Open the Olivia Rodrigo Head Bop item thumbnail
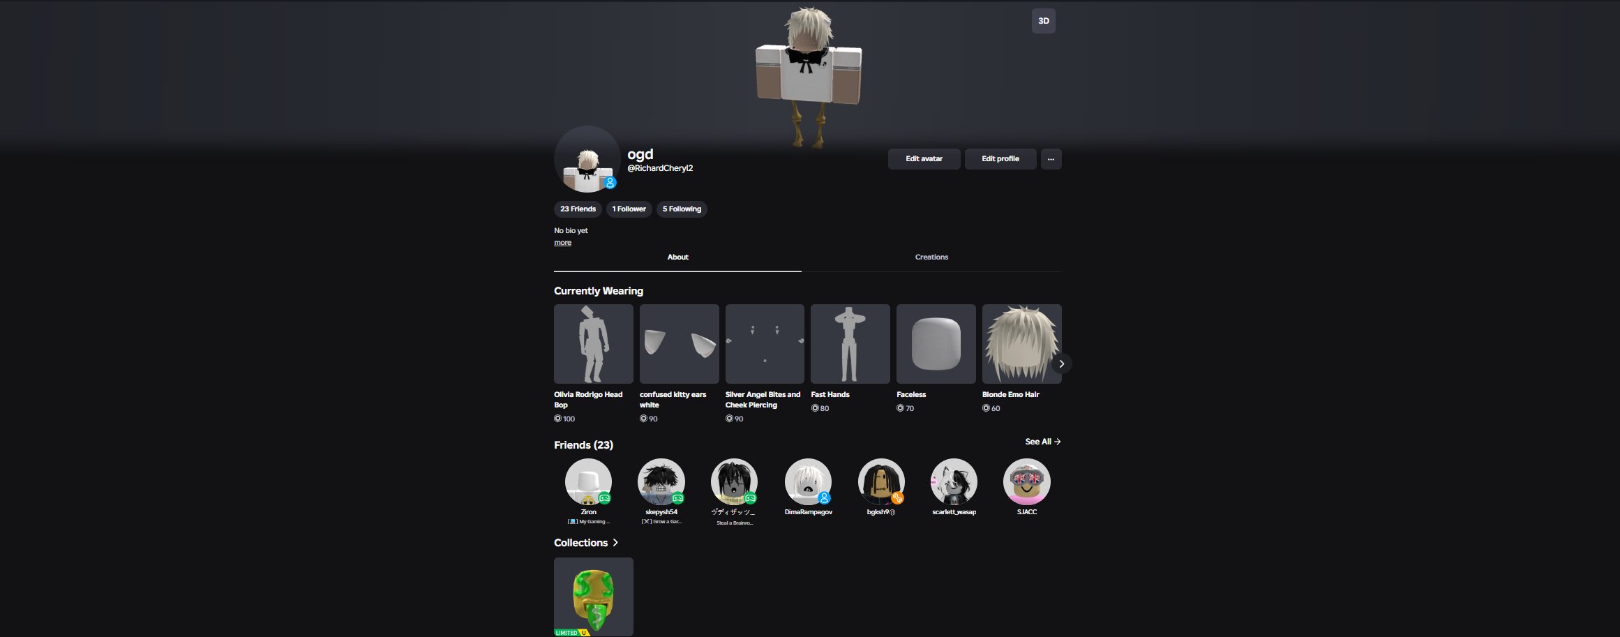This screenshot has height=637, width=1620. point(593,343)
